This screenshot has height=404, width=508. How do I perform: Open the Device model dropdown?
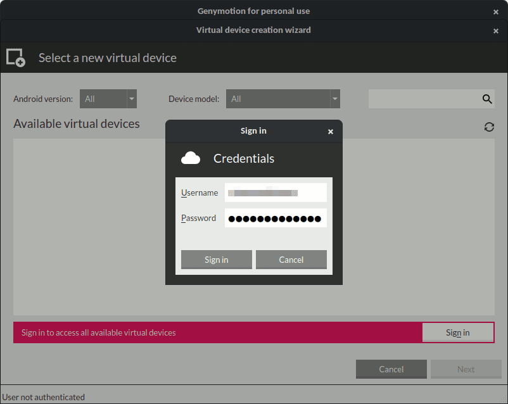(x=283, y=99)
